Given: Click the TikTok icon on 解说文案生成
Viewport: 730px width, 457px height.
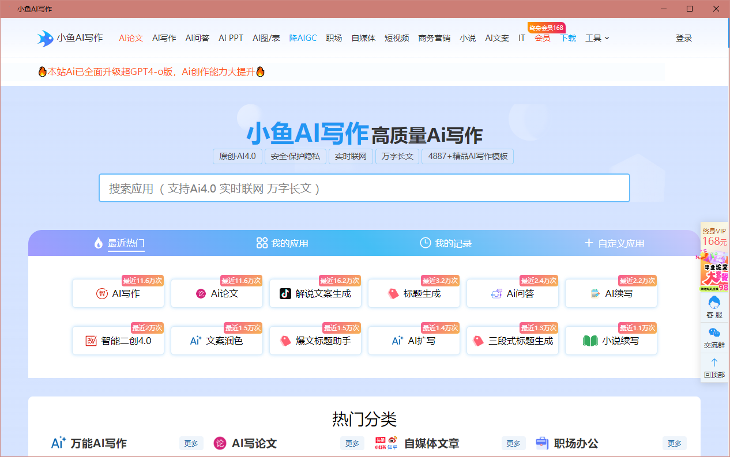Looking at the screenshot, I should tap(285, 294).
